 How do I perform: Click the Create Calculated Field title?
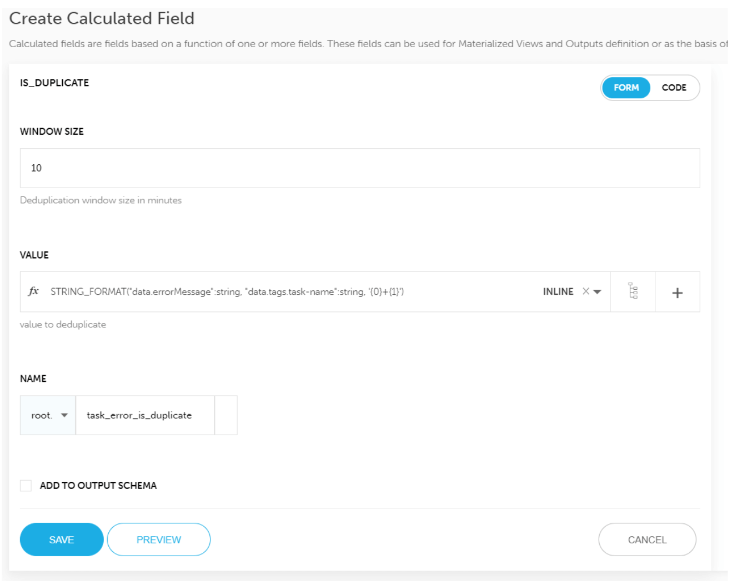point(102,18)
